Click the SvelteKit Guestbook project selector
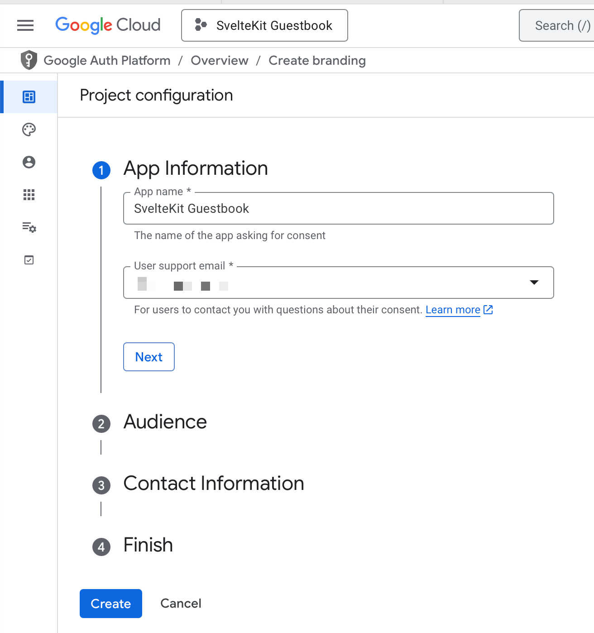 tap(264, 25)
